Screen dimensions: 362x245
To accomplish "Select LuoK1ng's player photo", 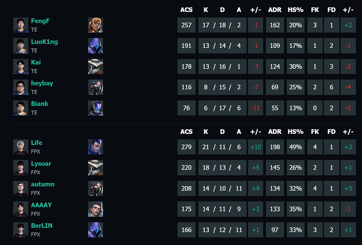I will tap(21, 46).
